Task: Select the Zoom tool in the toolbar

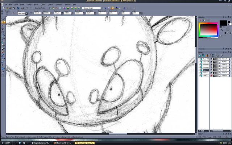Action: 3,18
